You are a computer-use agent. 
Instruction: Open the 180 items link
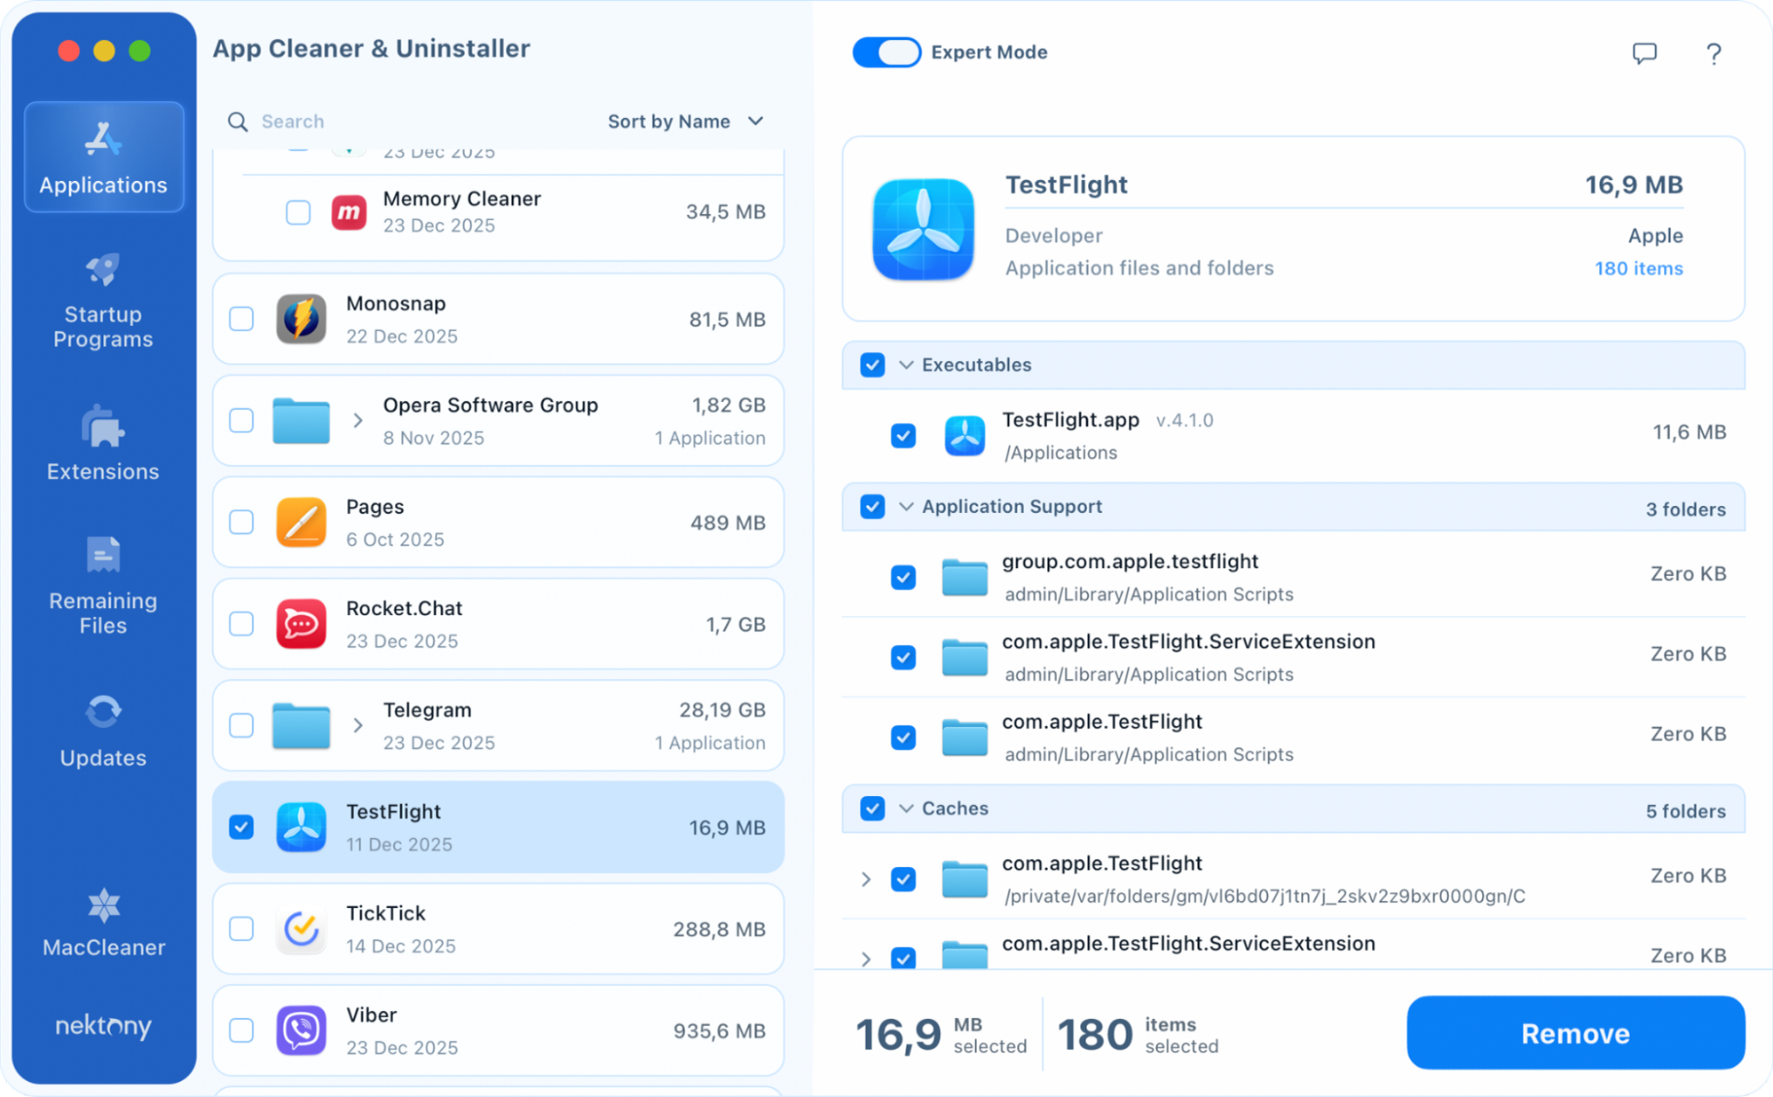pos(1638,268)
